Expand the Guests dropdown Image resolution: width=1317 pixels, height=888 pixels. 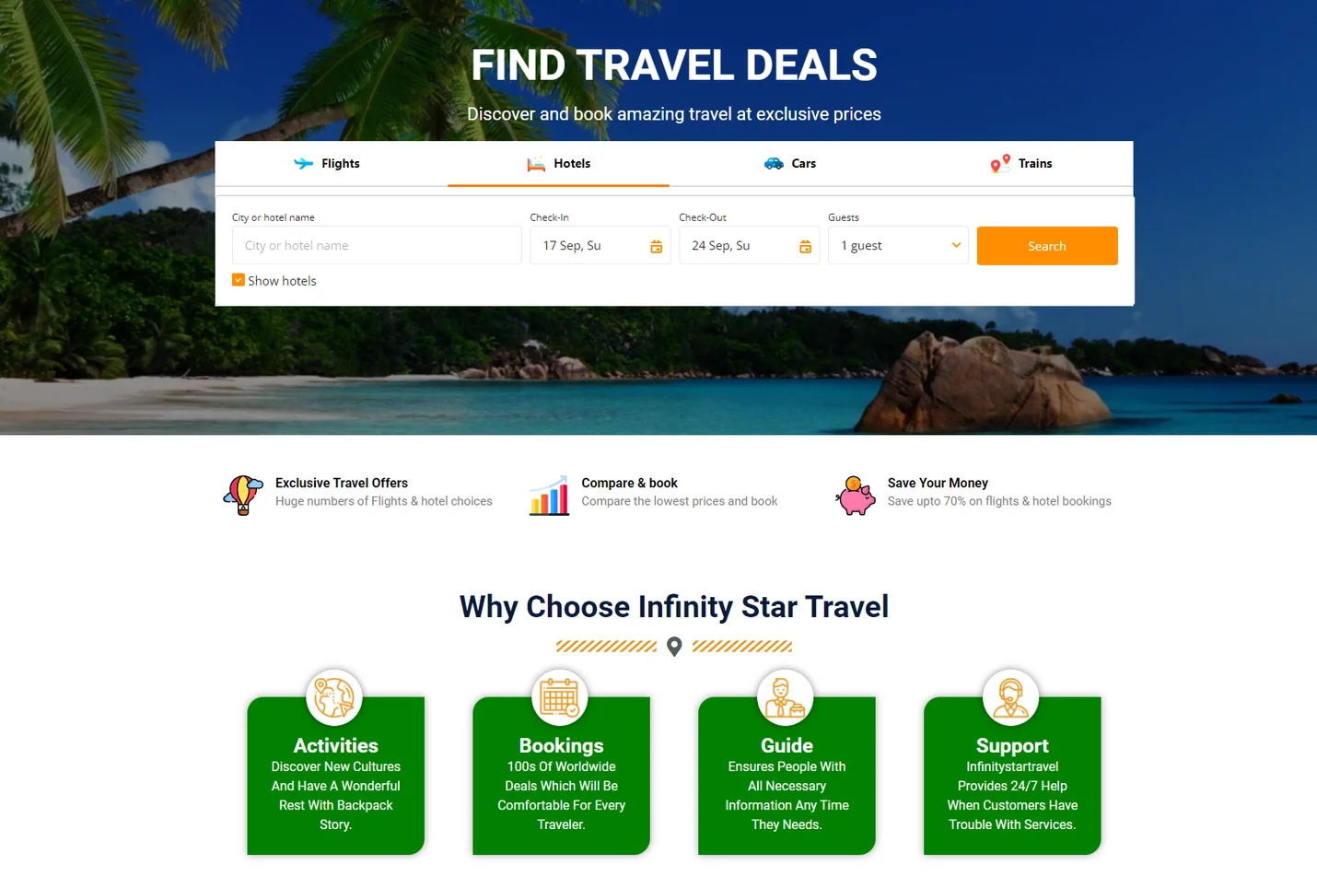coord(898,245)
